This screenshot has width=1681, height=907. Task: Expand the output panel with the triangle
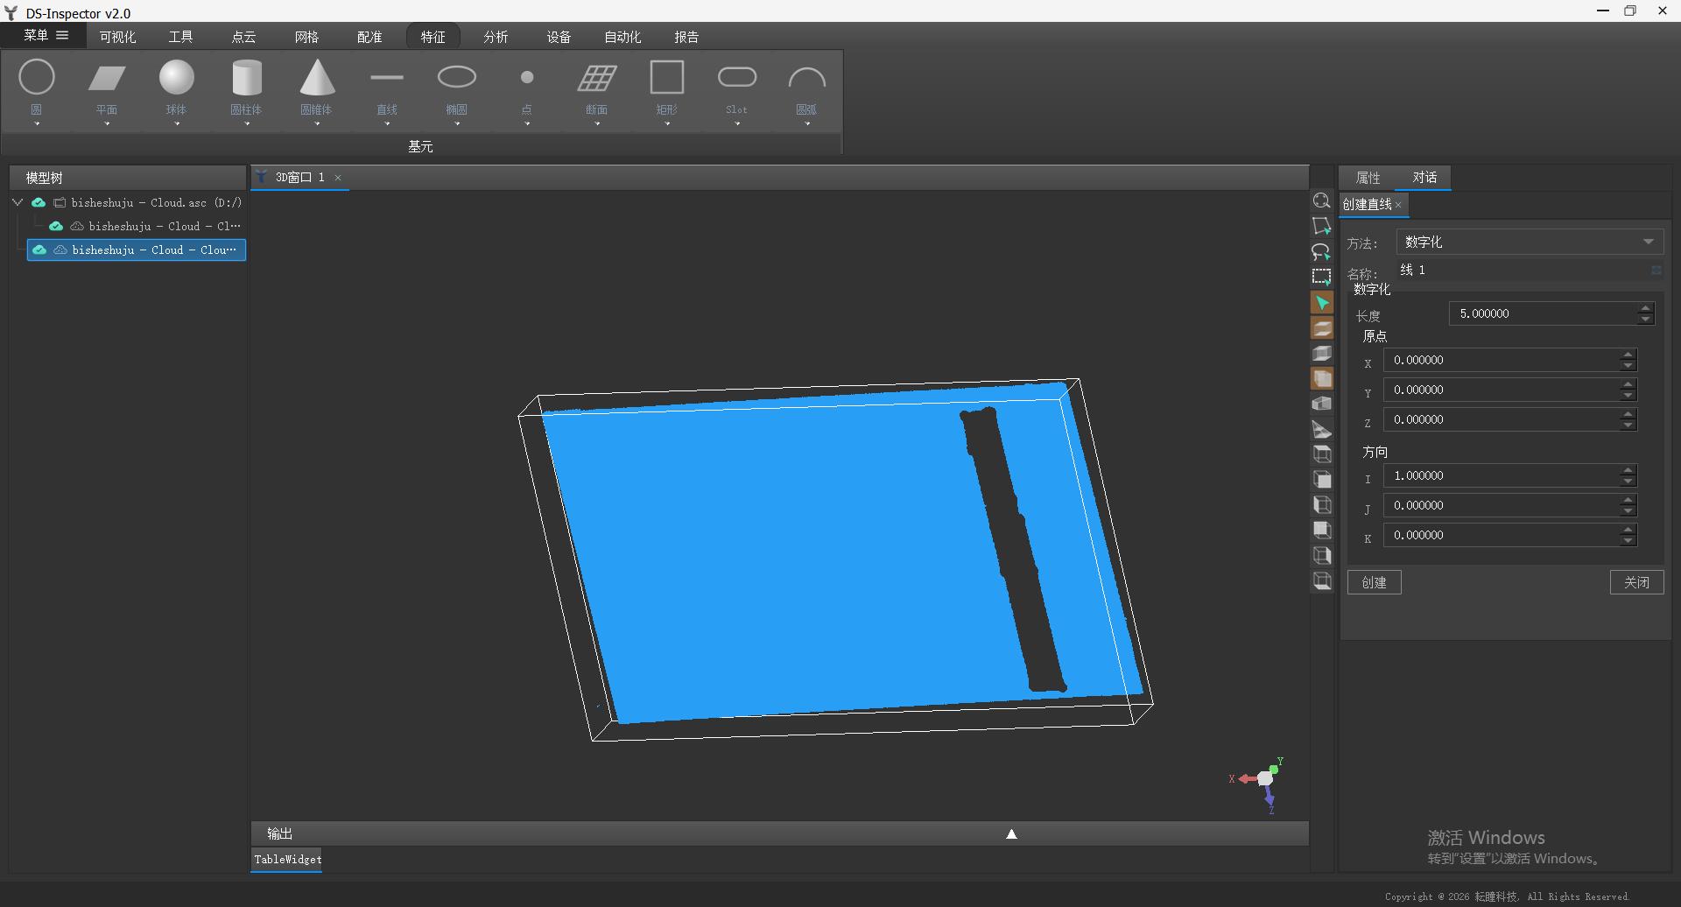pyautogui.click(x=1011, y=833)
